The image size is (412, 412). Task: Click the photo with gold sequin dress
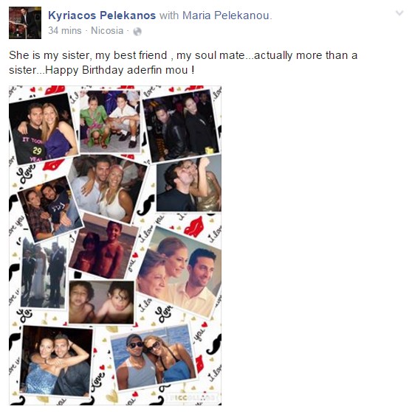tap(189, 183)
